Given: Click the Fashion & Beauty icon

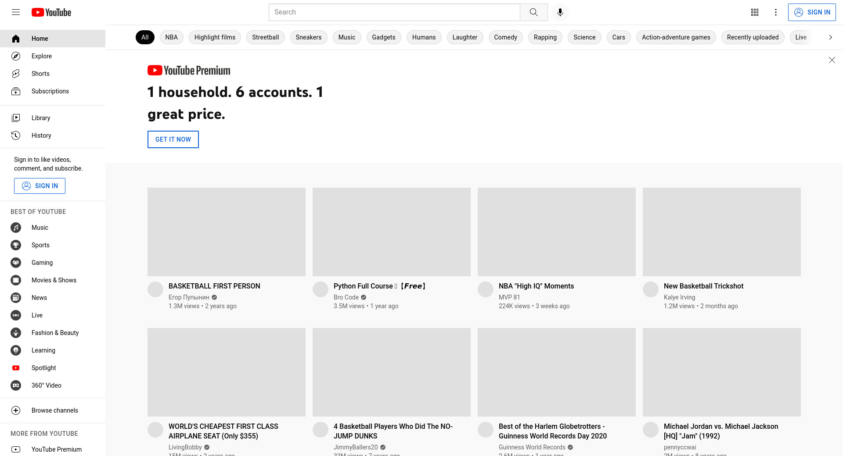Looking at the screenshot, I should click(16, 333).
